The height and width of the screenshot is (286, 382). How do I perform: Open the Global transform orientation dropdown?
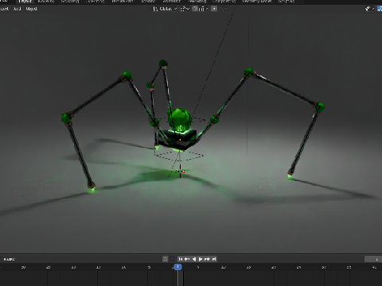click(x=165, y=9)
